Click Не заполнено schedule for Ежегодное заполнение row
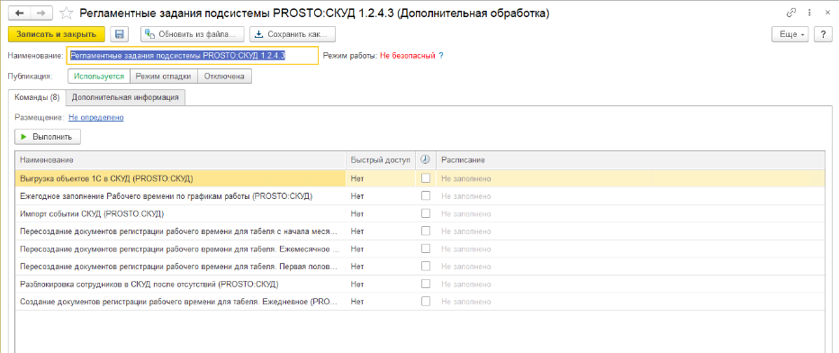Screen dimensions: 839x353 630,196
